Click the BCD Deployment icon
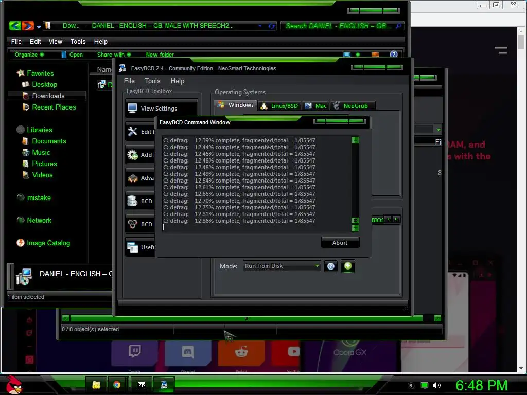 (x=132, y=224)
